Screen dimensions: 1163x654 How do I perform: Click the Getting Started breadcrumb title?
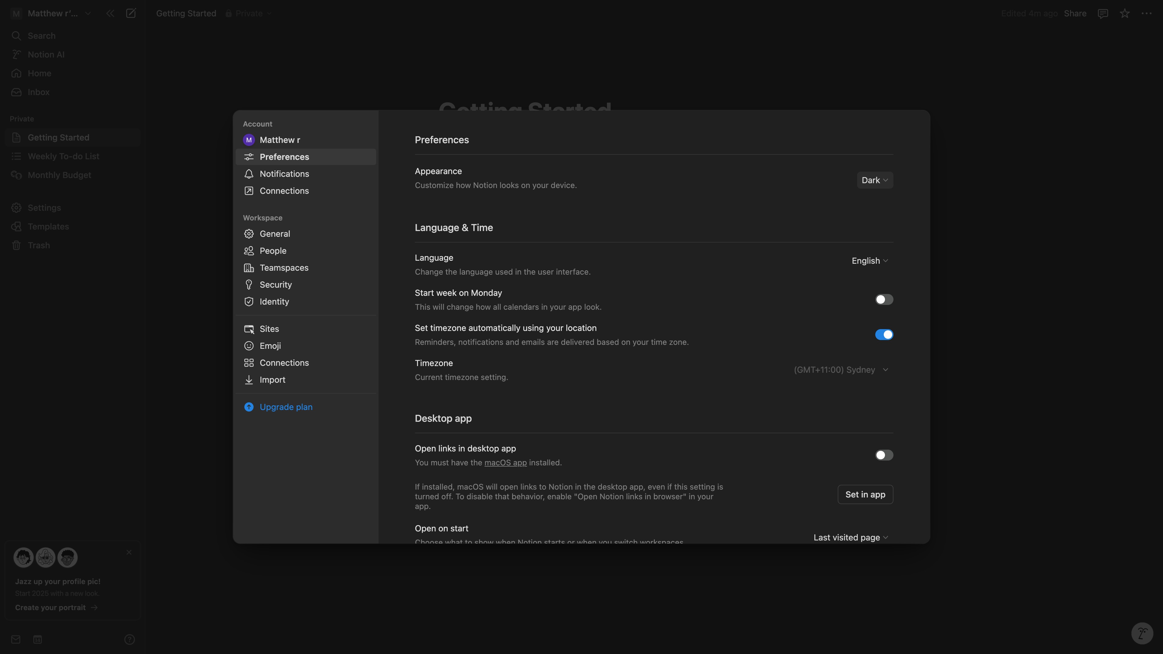pyautogui.click(x=186, y=14)
